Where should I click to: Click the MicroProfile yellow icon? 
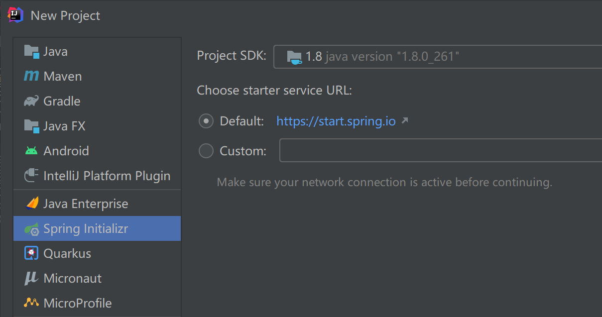(31, 303)
